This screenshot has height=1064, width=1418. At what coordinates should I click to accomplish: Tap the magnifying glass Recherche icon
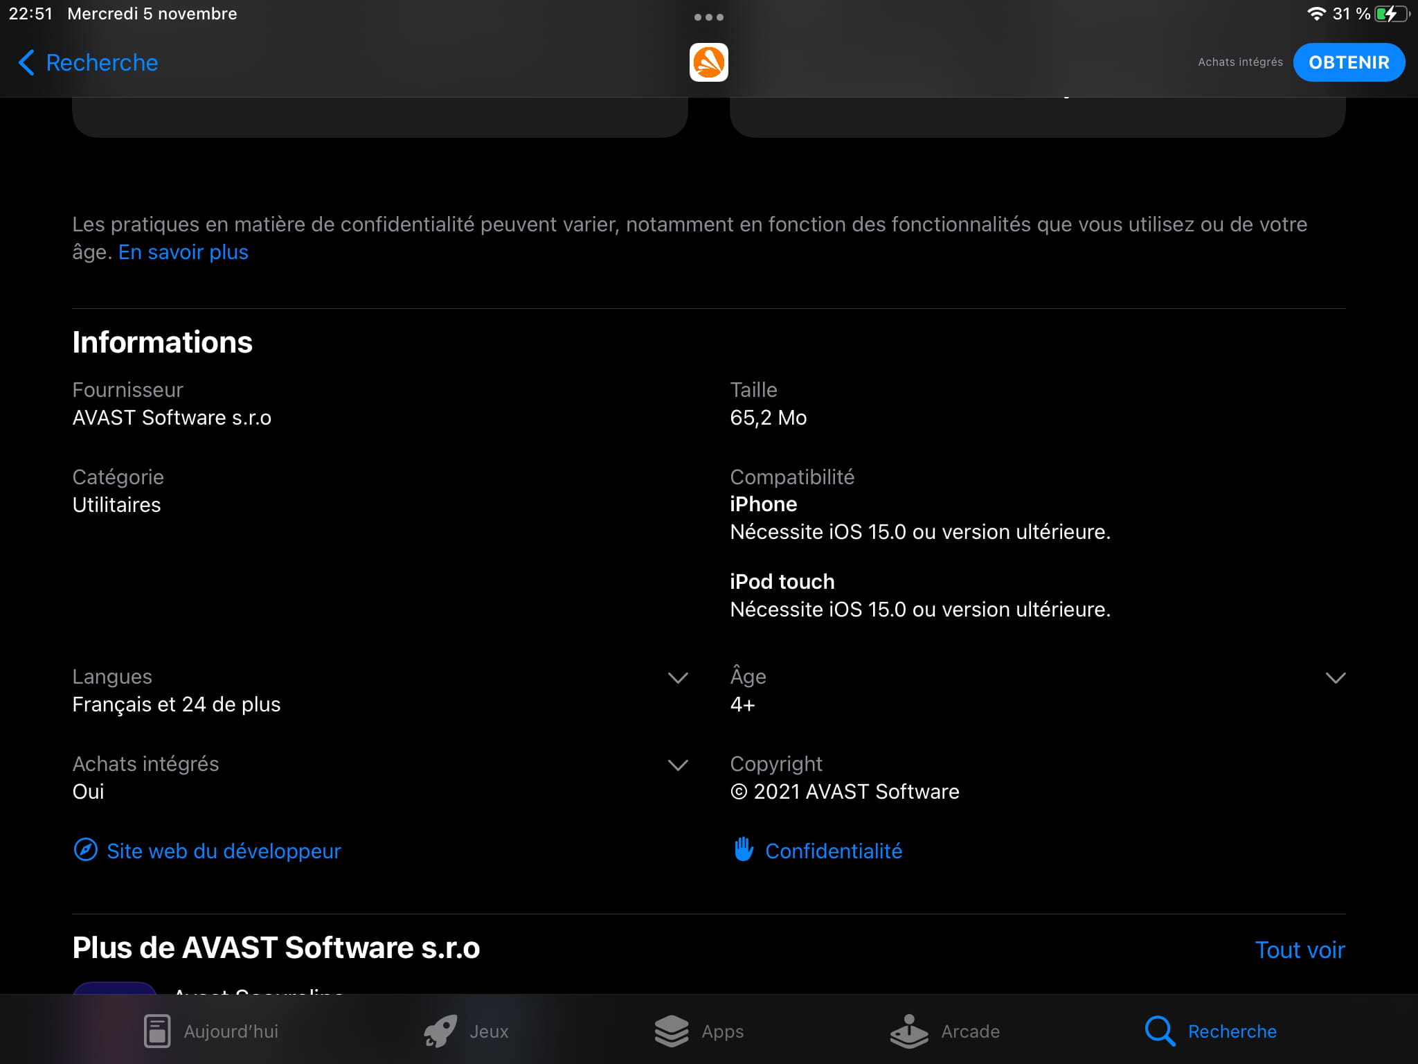1160,1031
